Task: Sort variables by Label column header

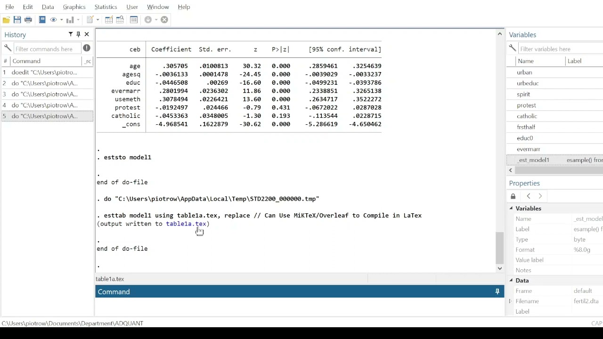Action: tap(584, 61)
